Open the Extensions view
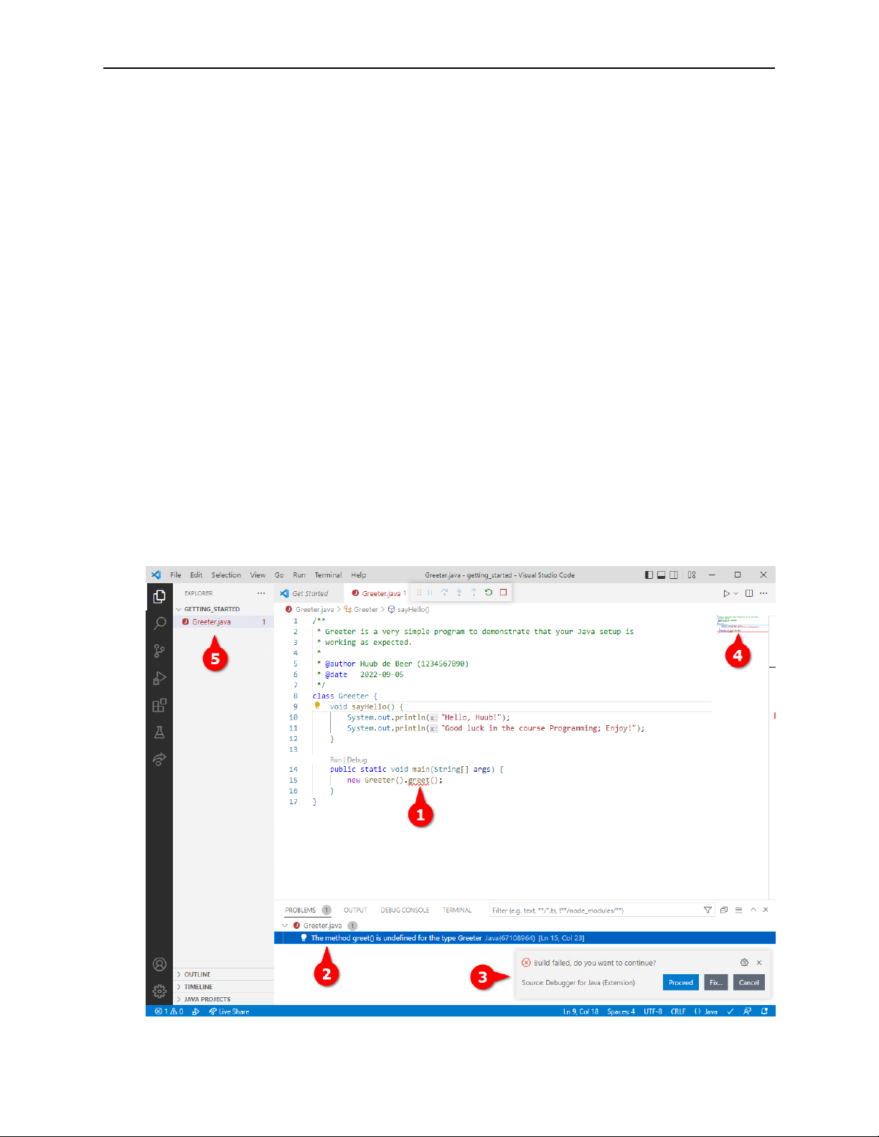Image resolution: width=879 pixels, height=1137 pixels. click(x=159, y=705)
